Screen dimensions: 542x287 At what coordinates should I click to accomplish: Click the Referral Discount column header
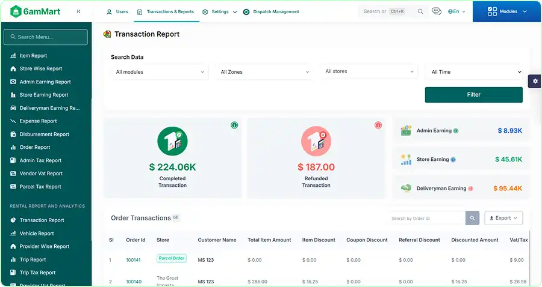coord(419,240)
